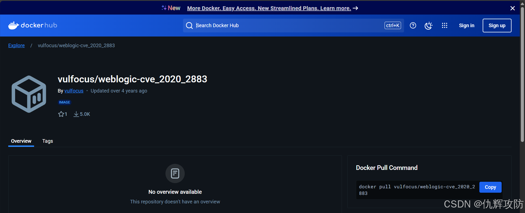
Task: Click the No overview available heading
Action: [175, 192]
